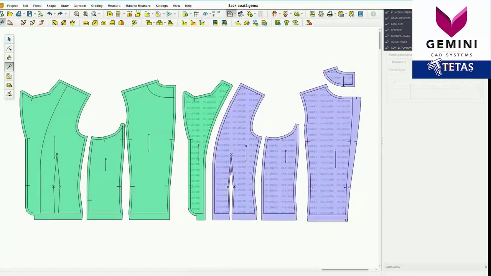Click the measure-width piece icon with arrow

(x=129, y=14)
